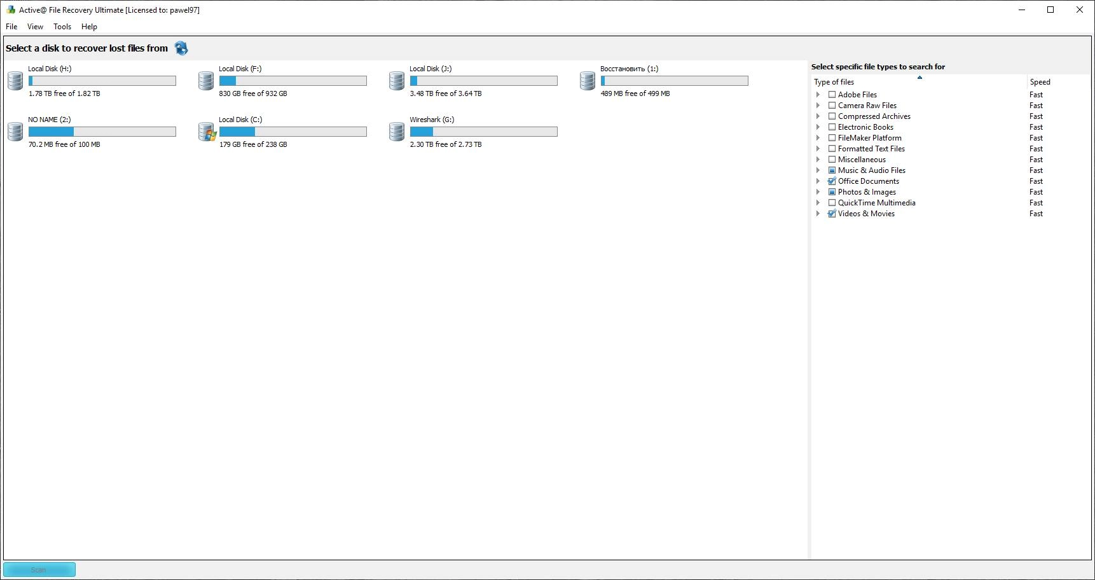Maximize the File Recovery window
Screen dimensions: 1095x580
pos(1050,10)
